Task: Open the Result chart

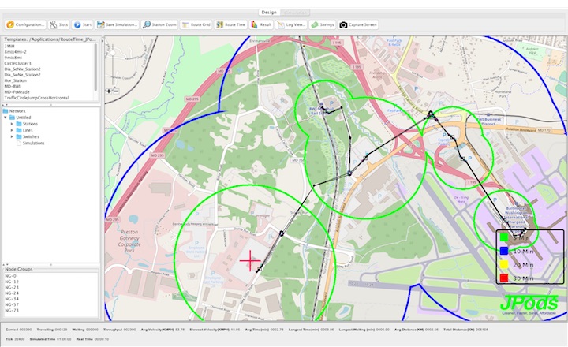Action: click(262, 24)
